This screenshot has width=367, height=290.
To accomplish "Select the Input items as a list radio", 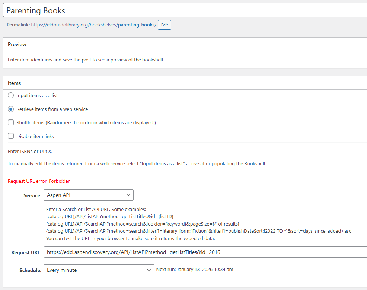I will pyautogui.click(x=11, y=96).
